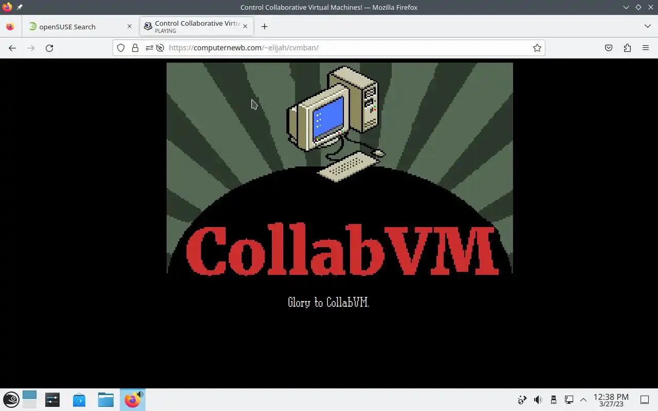The height and width of the screenshot is (411, 658).
Task: Bookmark this page with the star
Action: (537, 48)
